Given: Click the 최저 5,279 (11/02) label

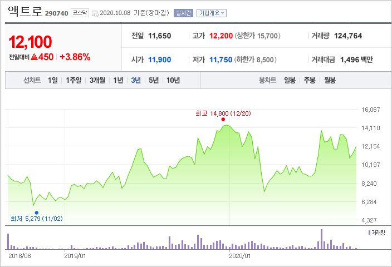Looking at the screenshot, I should coord(37,219).
